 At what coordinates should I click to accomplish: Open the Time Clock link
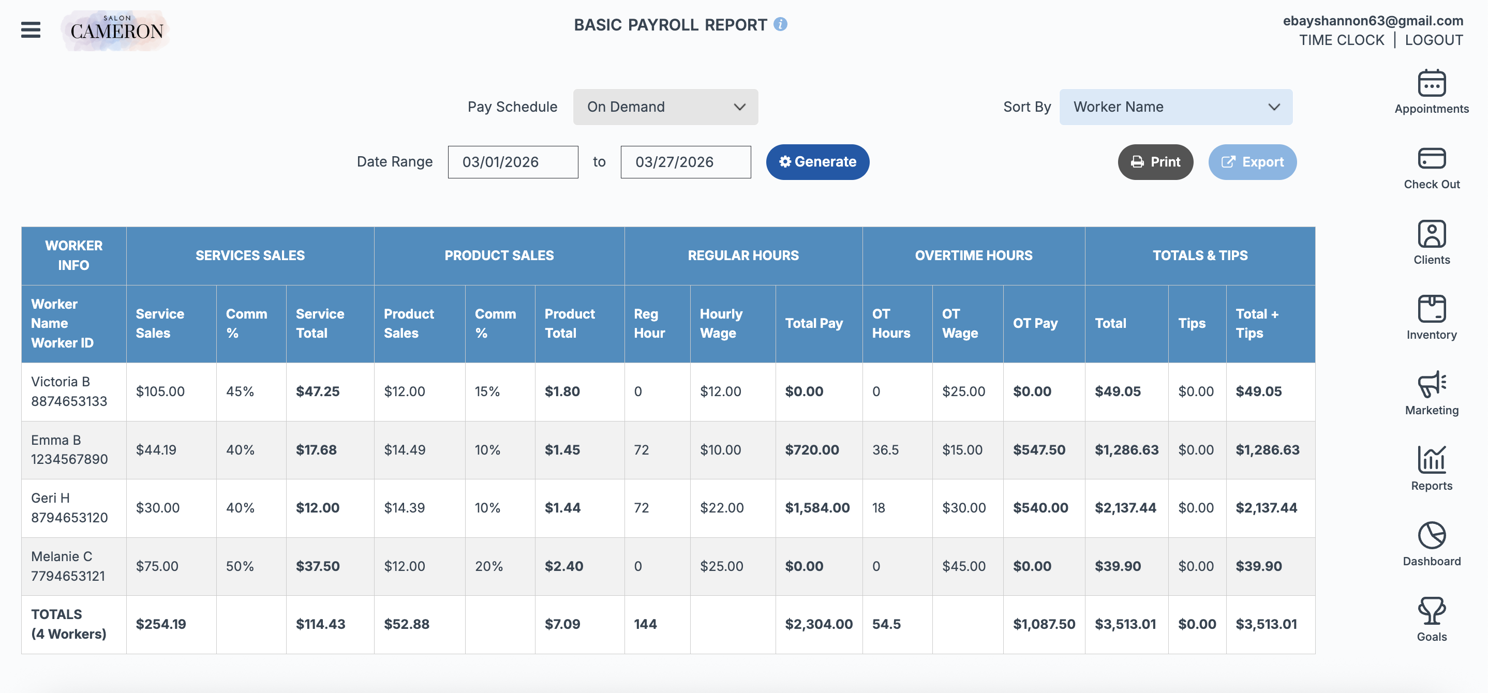[x=1341, y=40]
